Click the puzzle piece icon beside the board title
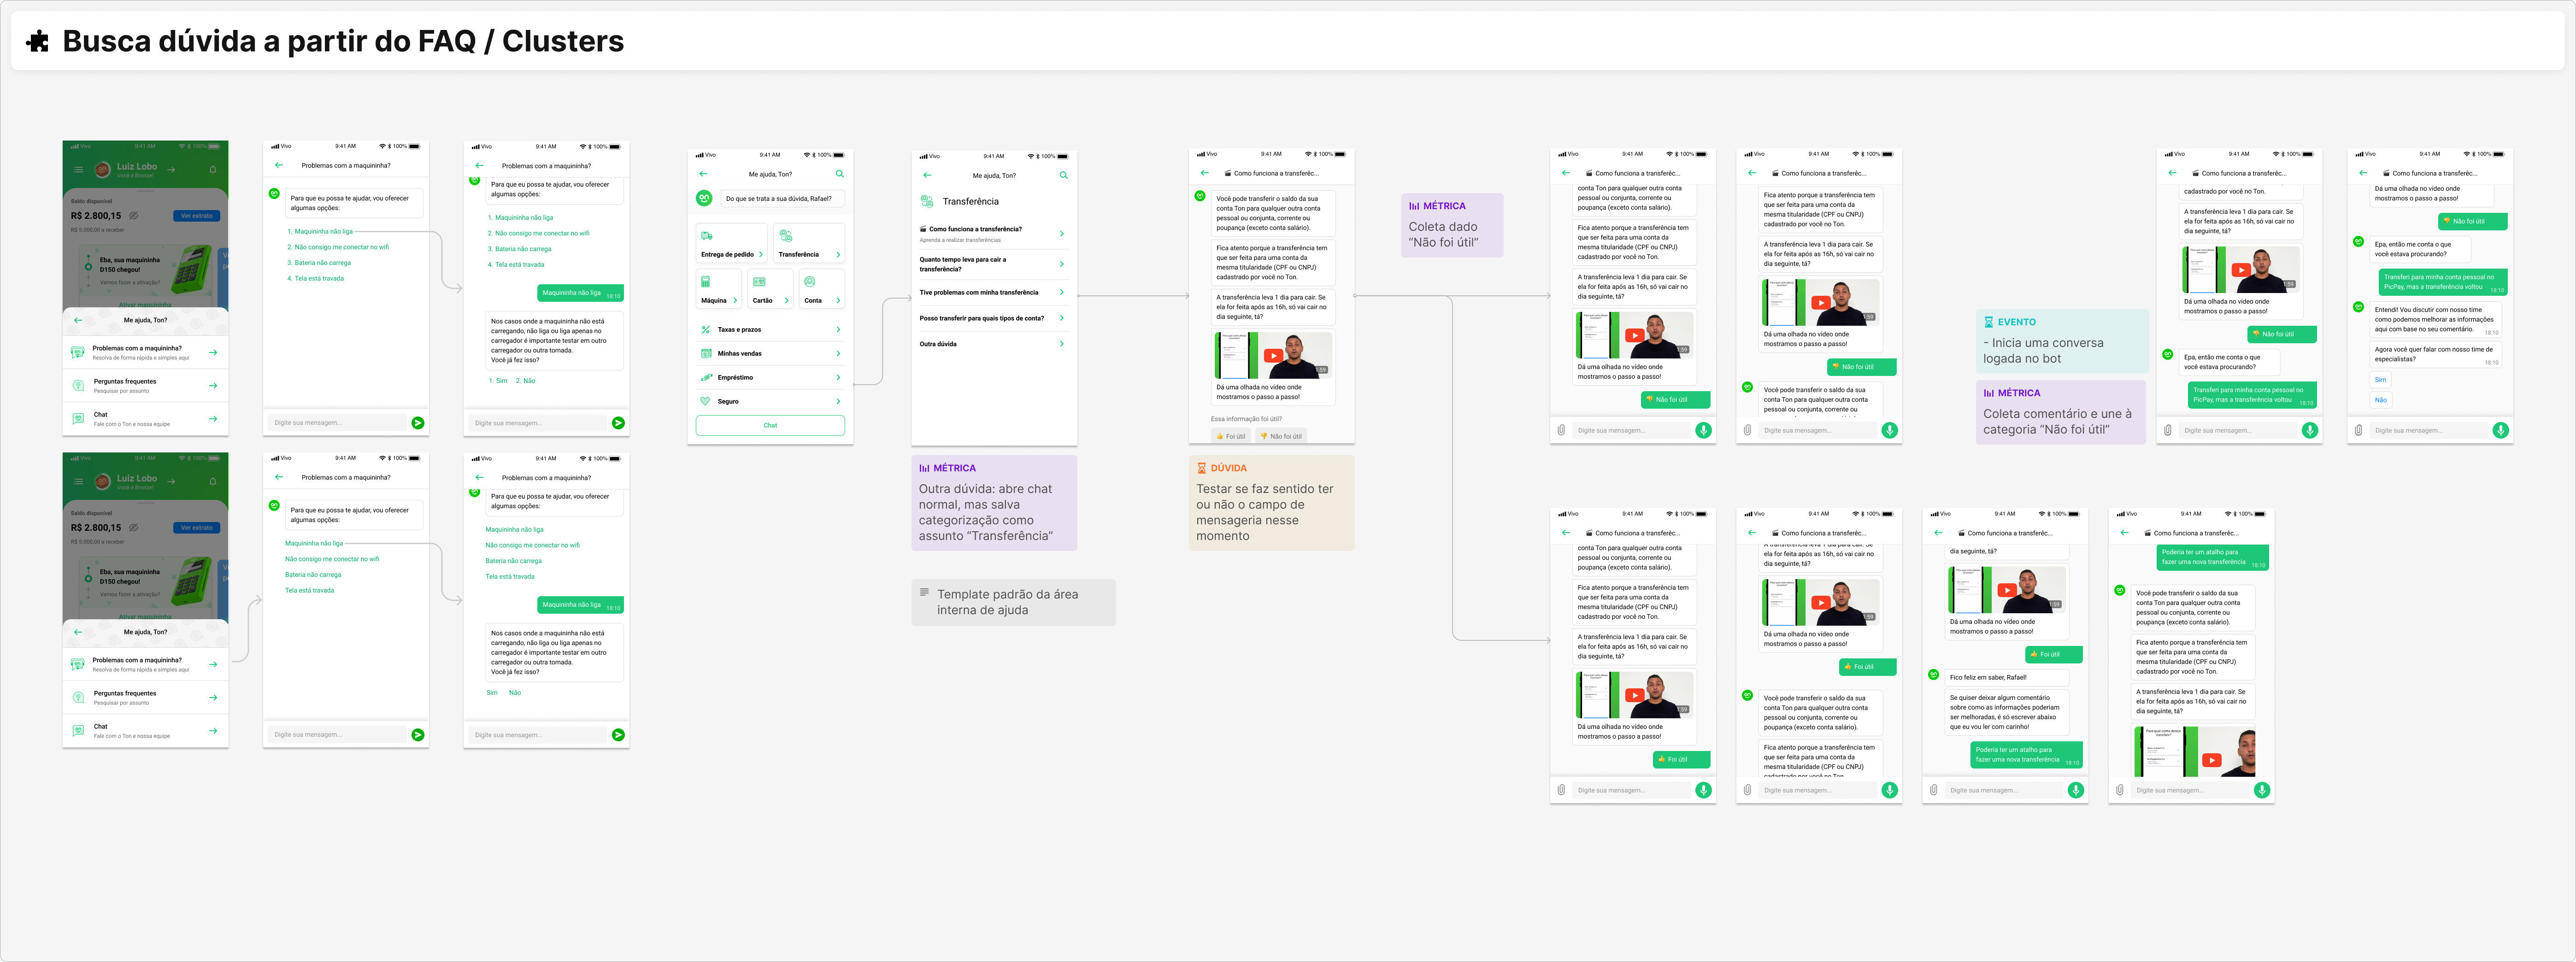The height and width of the screenshot is (962, 2576). point(38,41)
